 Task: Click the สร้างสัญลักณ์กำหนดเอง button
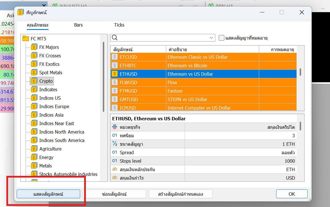180,194
